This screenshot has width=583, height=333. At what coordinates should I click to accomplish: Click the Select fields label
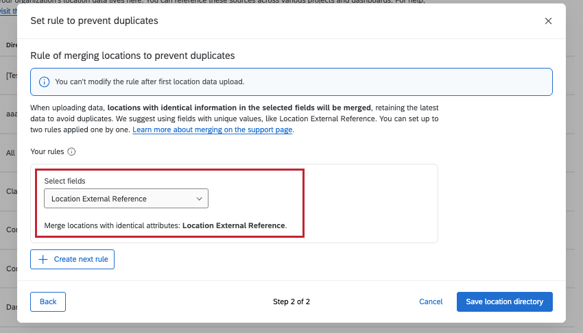click(x=64, y=181)
